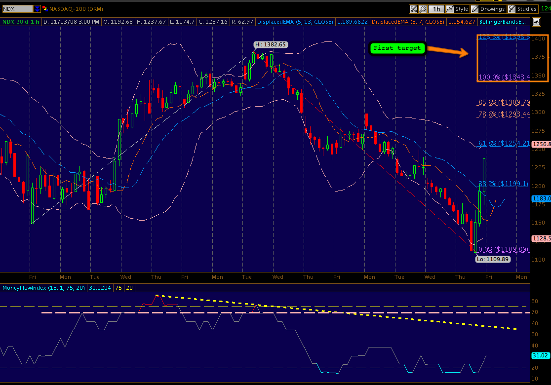The width and height of the screenshot is (551, 385).
Task: Open the Style menu
Action: 457,9
